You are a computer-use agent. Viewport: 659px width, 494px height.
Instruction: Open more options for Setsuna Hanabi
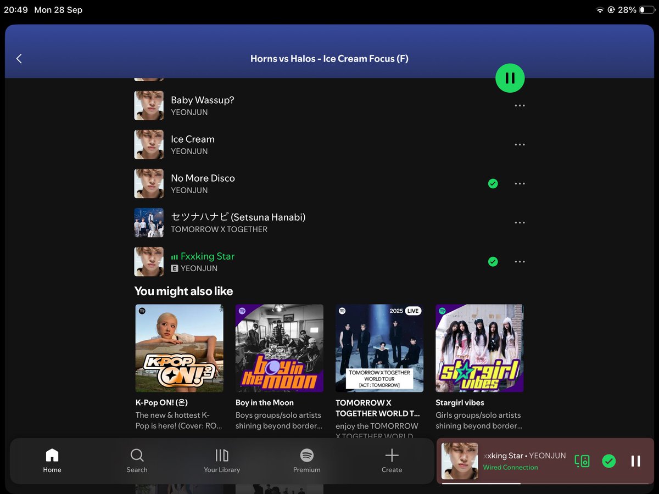(x=520, y=222)
